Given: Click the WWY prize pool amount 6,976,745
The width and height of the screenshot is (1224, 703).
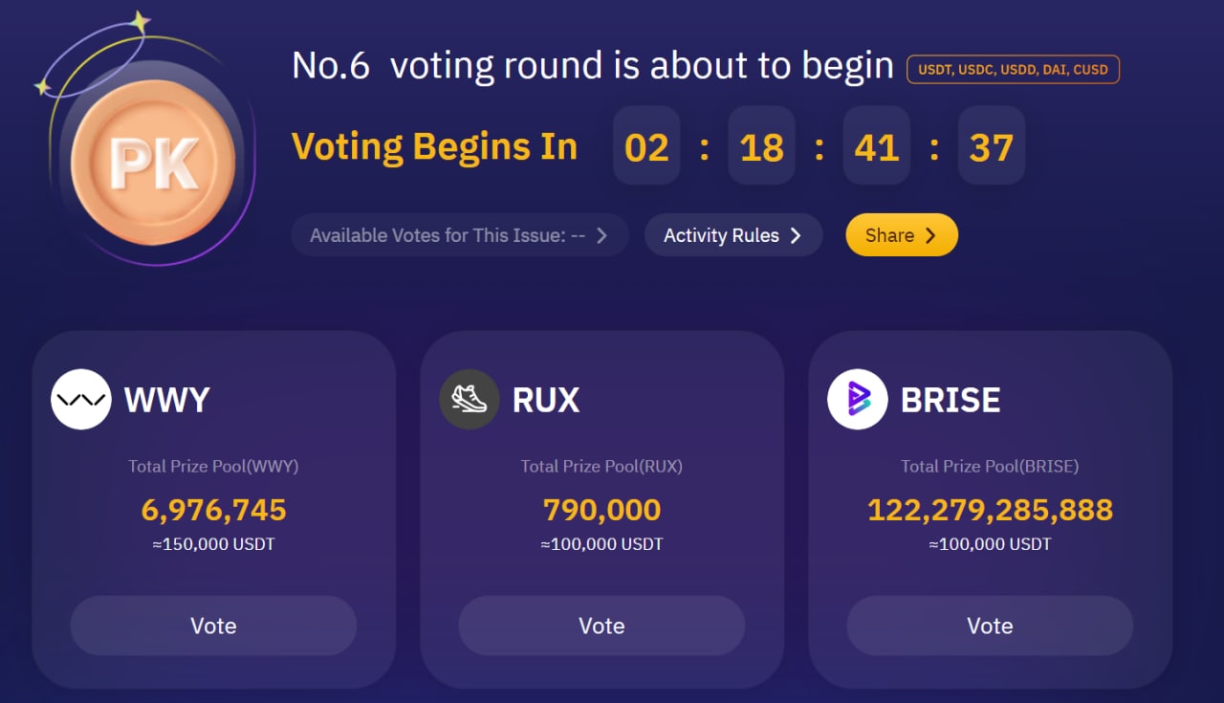Looking at the screenshot, I should (x=213, y=510).
